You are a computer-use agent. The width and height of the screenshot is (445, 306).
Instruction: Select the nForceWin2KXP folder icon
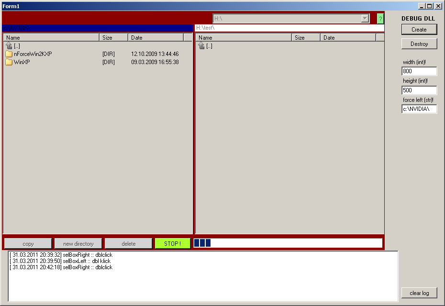[9, 54]
